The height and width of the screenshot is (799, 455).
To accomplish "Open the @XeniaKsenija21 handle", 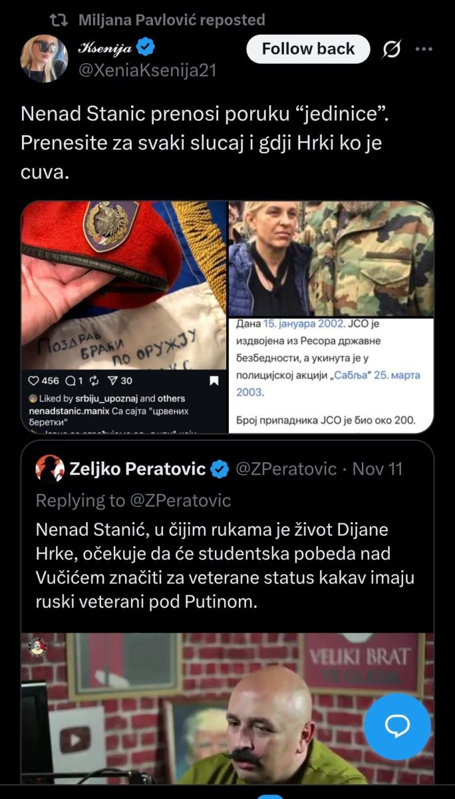I will tap(148, 70).
